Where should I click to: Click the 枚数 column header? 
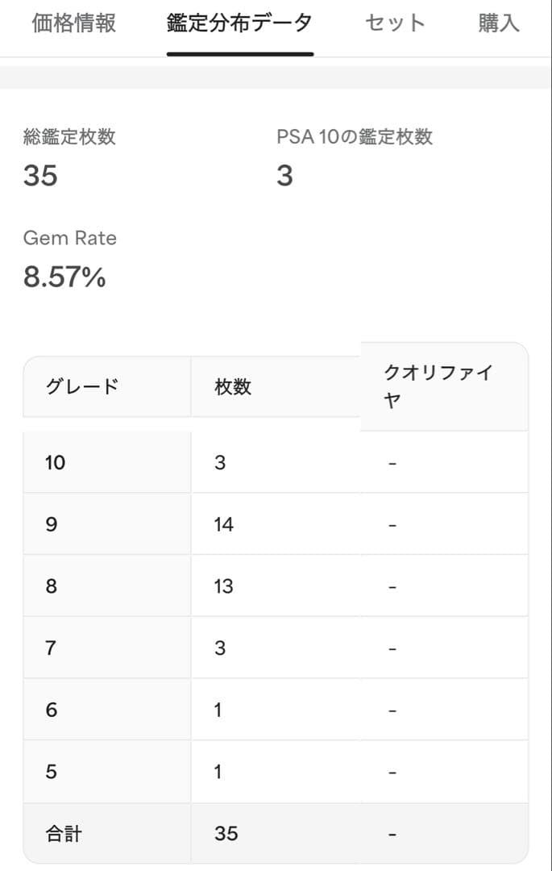[233, 386]
